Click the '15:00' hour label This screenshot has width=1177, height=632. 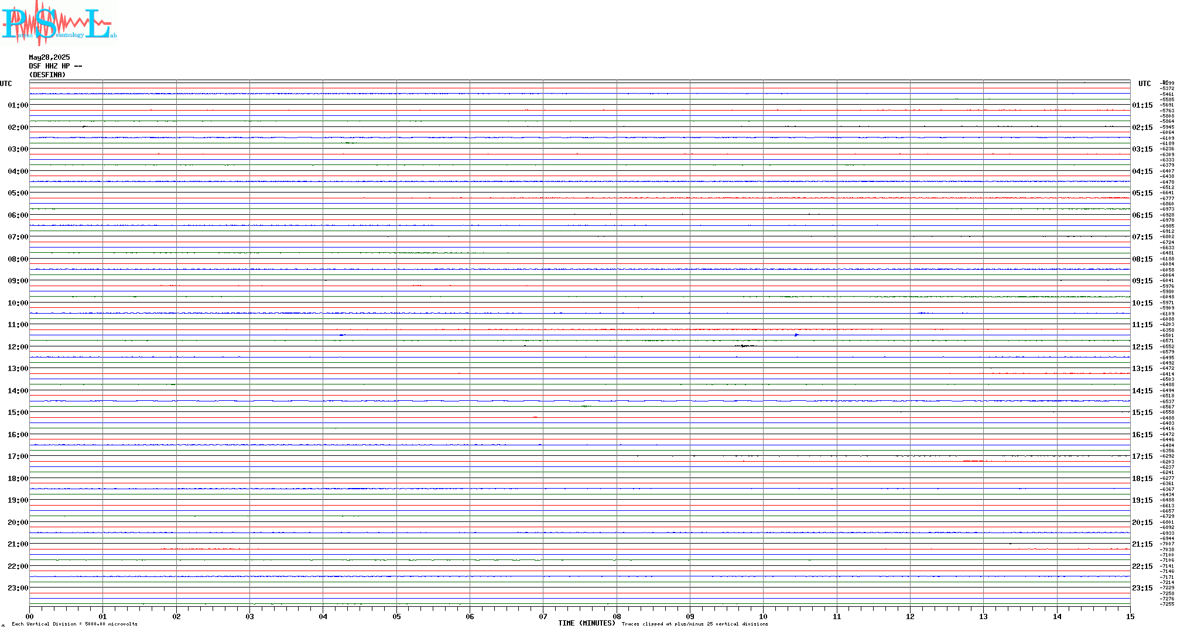click(x=18, y=413)
